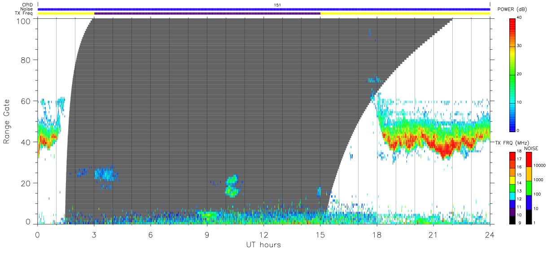Screen dimensions: 551x254
Task: Click the '24' tick label on the UT hours axis
Action: (x=490, y=234)
